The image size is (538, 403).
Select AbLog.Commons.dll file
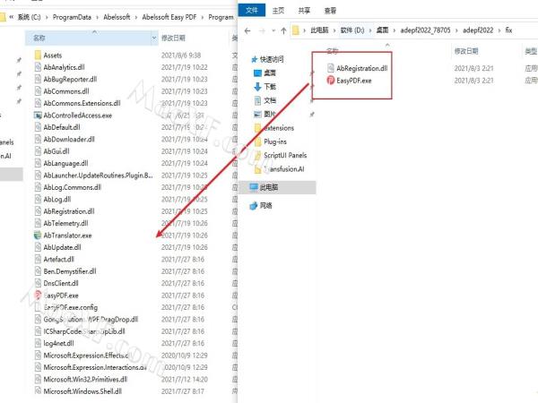[72, 187]
